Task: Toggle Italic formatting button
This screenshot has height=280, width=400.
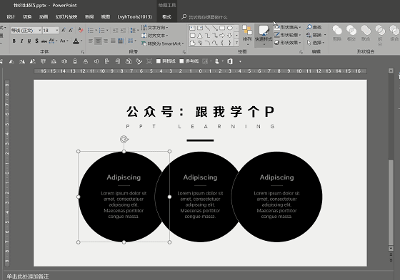Action: [21, 41]
